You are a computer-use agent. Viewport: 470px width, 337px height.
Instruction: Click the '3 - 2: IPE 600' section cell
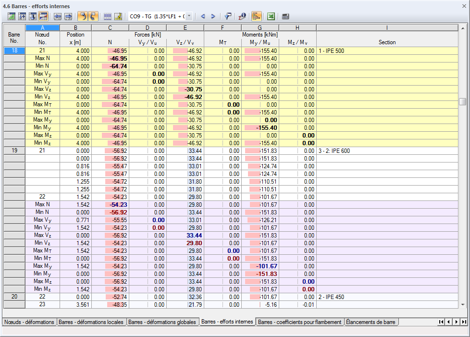tap(387, 151)
